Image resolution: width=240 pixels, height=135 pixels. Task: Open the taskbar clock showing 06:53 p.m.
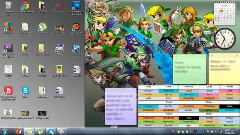(230, 132)
